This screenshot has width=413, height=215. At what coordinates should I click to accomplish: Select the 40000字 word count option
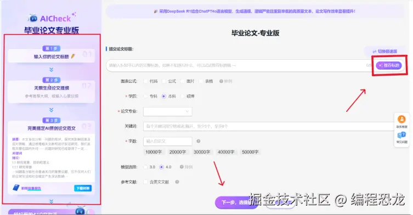click(x=226, y=152)
